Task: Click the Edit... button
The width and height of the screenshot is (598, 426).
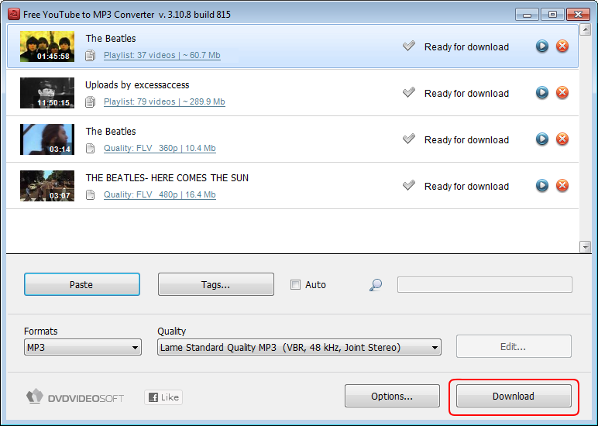Action: [x=514, y=347]
